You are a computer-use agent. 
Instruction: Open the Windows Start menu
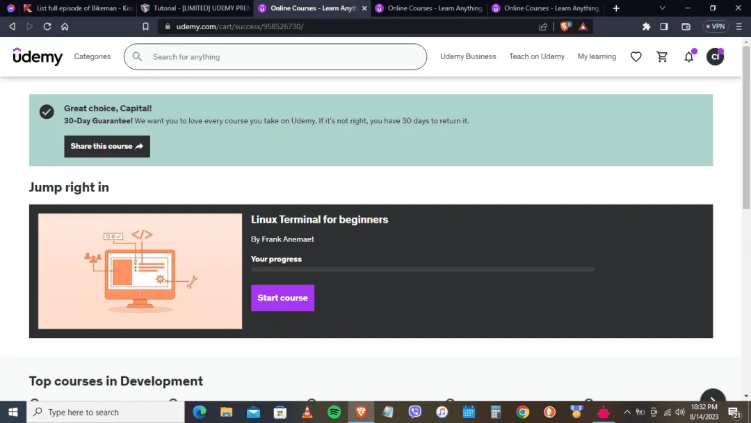(13, 412)
